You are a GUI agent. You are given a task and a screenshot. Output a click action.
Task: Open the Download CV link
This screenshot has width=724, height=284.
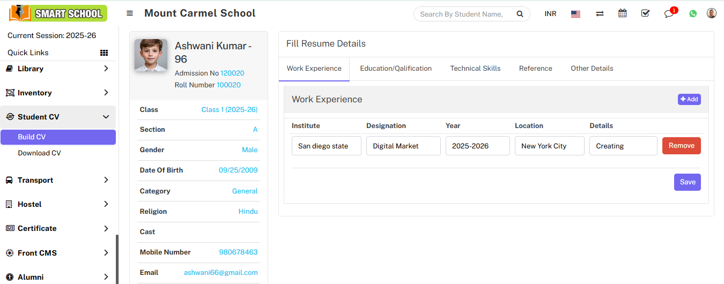coord(39,153)
